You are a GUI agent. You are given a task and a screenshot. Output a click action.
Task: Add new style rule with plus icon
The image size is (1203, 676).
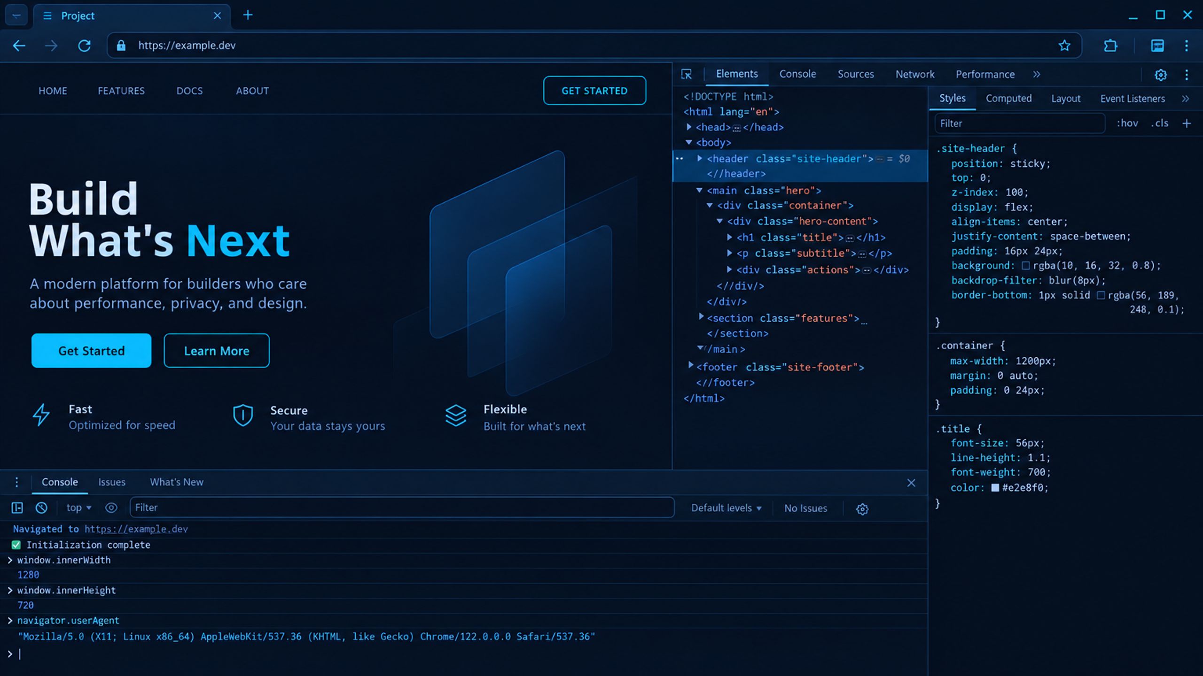1187,123
